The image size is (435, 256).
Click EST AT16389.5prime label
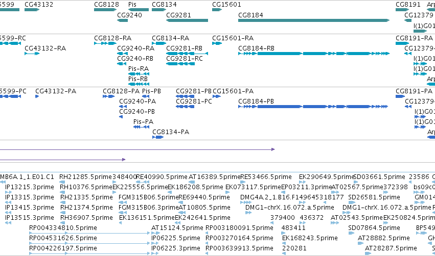pyautogui.click(x=215, y=177)
